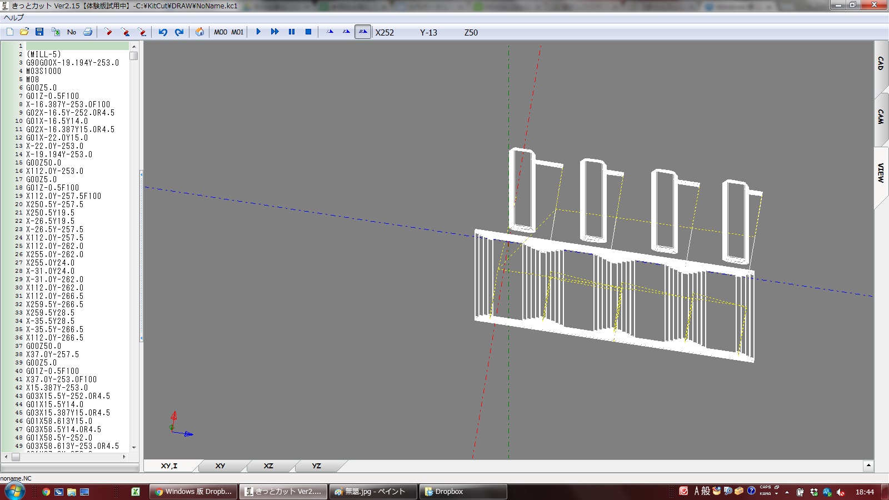Click the code list scrollbar down arrow

(134, 447)
